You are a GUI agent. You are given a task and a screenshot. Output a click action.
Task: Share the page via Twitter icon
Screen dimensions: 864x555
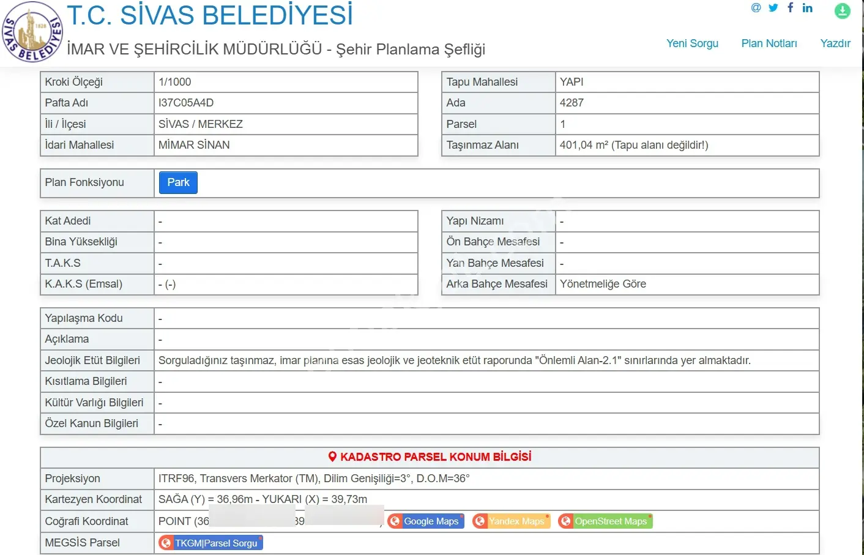point(773,8)
